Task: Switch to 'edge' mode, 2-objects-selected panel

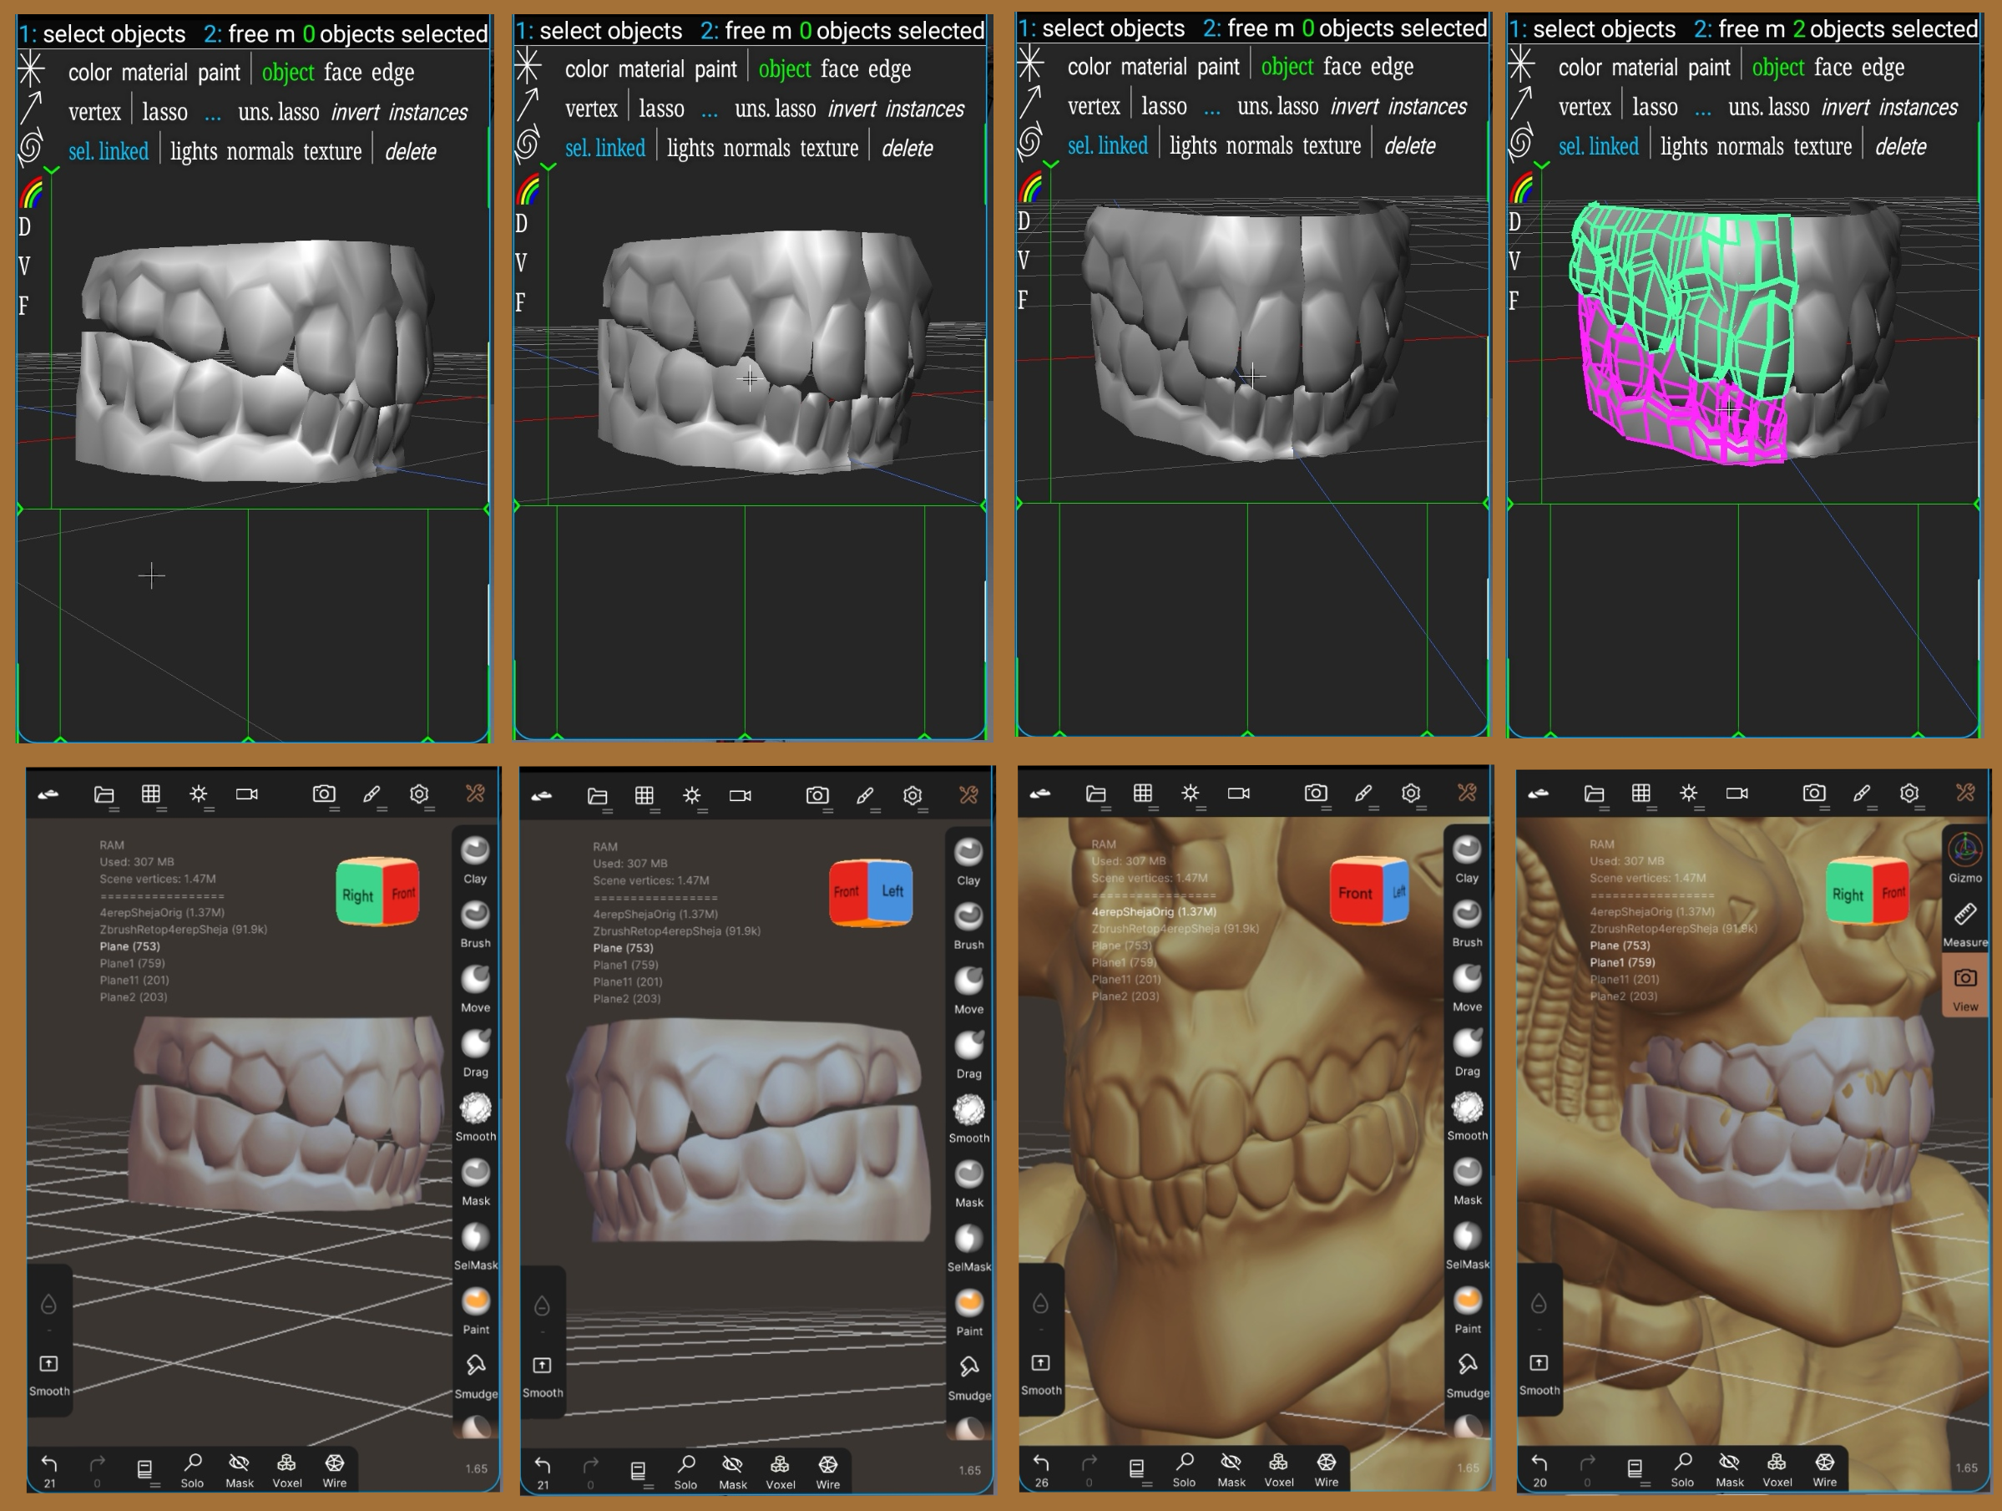Action: tap(1883, 68)
